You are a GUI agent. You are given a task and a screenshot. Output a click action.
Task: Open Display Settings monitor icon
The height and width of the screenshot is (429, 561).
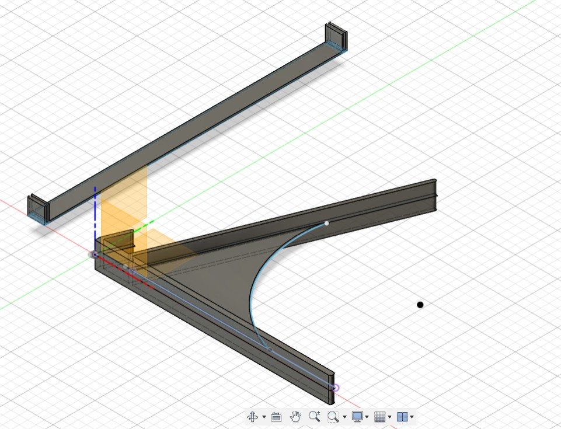click(357, 417)
